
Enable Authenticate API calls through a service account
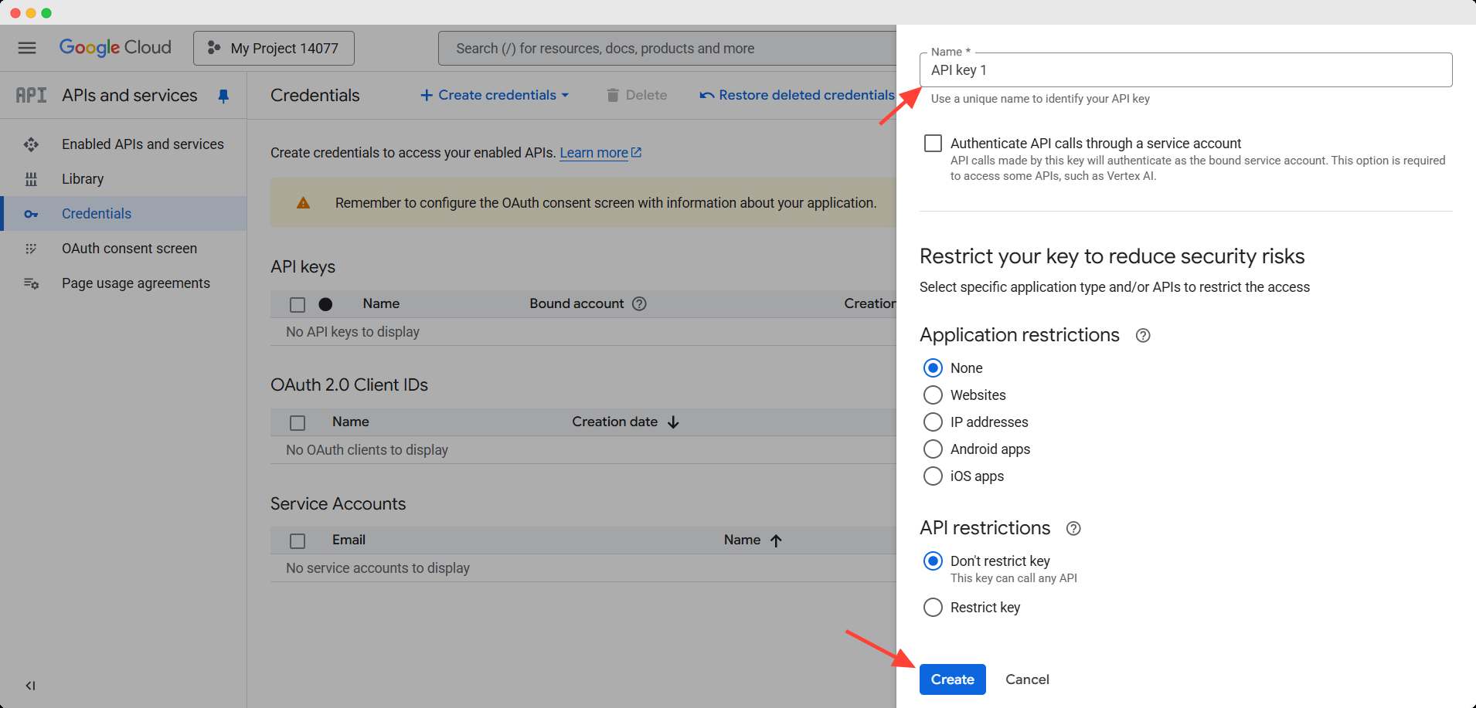933,143
